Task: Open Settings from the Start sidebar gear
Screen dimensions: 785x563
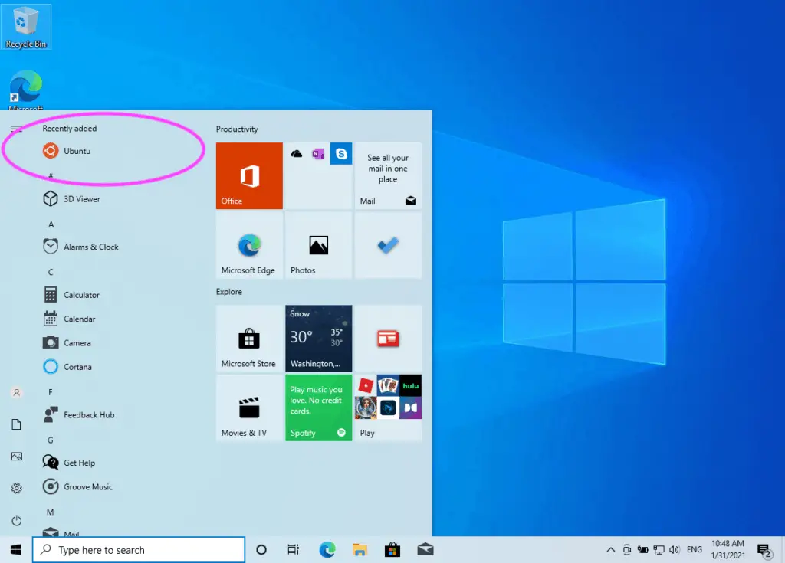Action: click(17, 488)
